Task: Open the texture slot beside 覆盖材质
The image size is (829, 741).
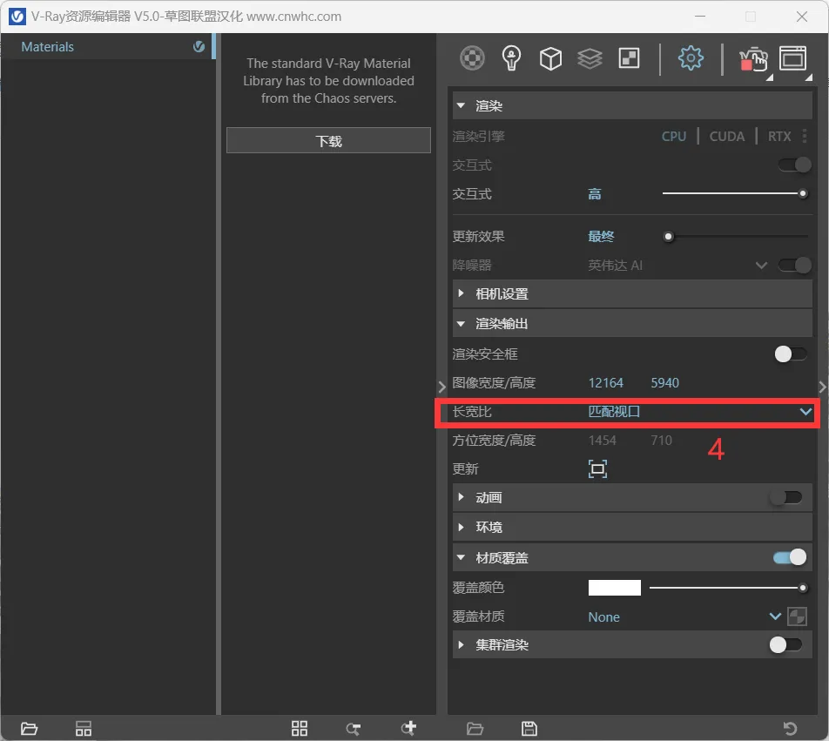Action: [x=797, y=616]
